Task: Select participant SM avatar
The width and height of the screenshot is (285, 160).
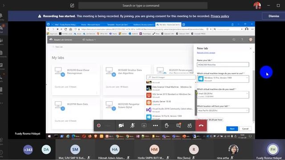Action: [x=75, y=150]
